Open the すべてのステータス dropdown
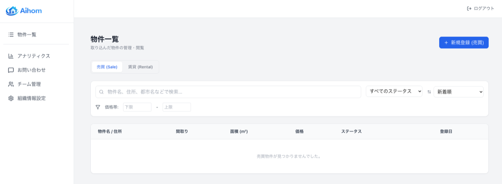 click(394, 91)
